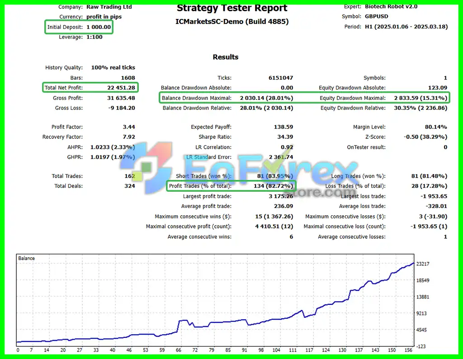
Task: Click the "Recovery Factor:" label
Action: point(62,137)
